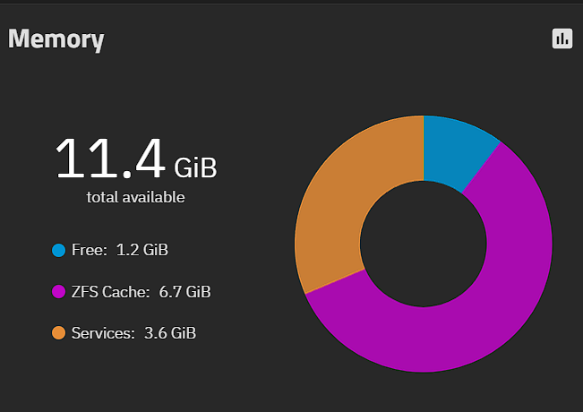Click the donut chart's empty center
This screenshot has height=412, width=583.
[x=424, y=244]
